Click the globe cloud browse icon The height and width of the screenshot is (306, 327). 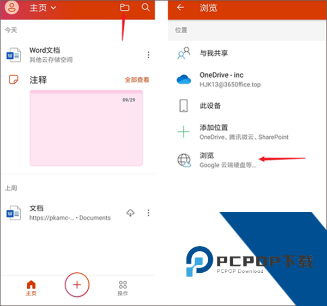pos(184,161)
